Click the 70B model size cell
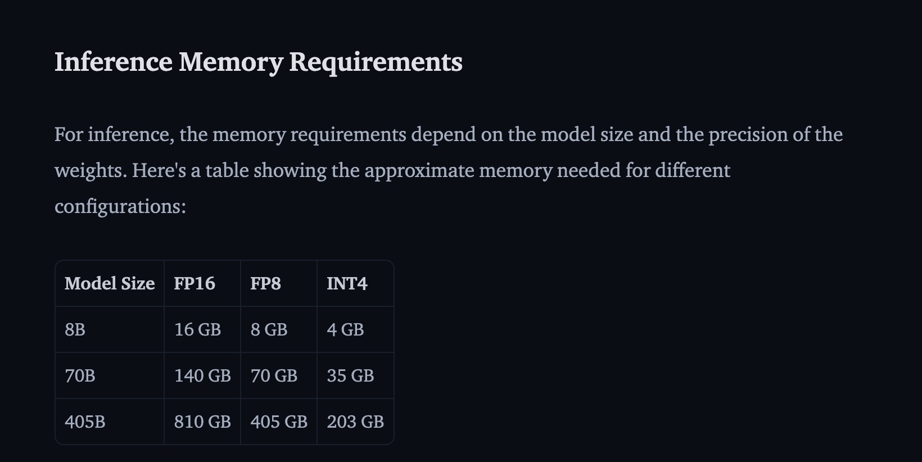This screenshot has height=462, width=922. 110,375
